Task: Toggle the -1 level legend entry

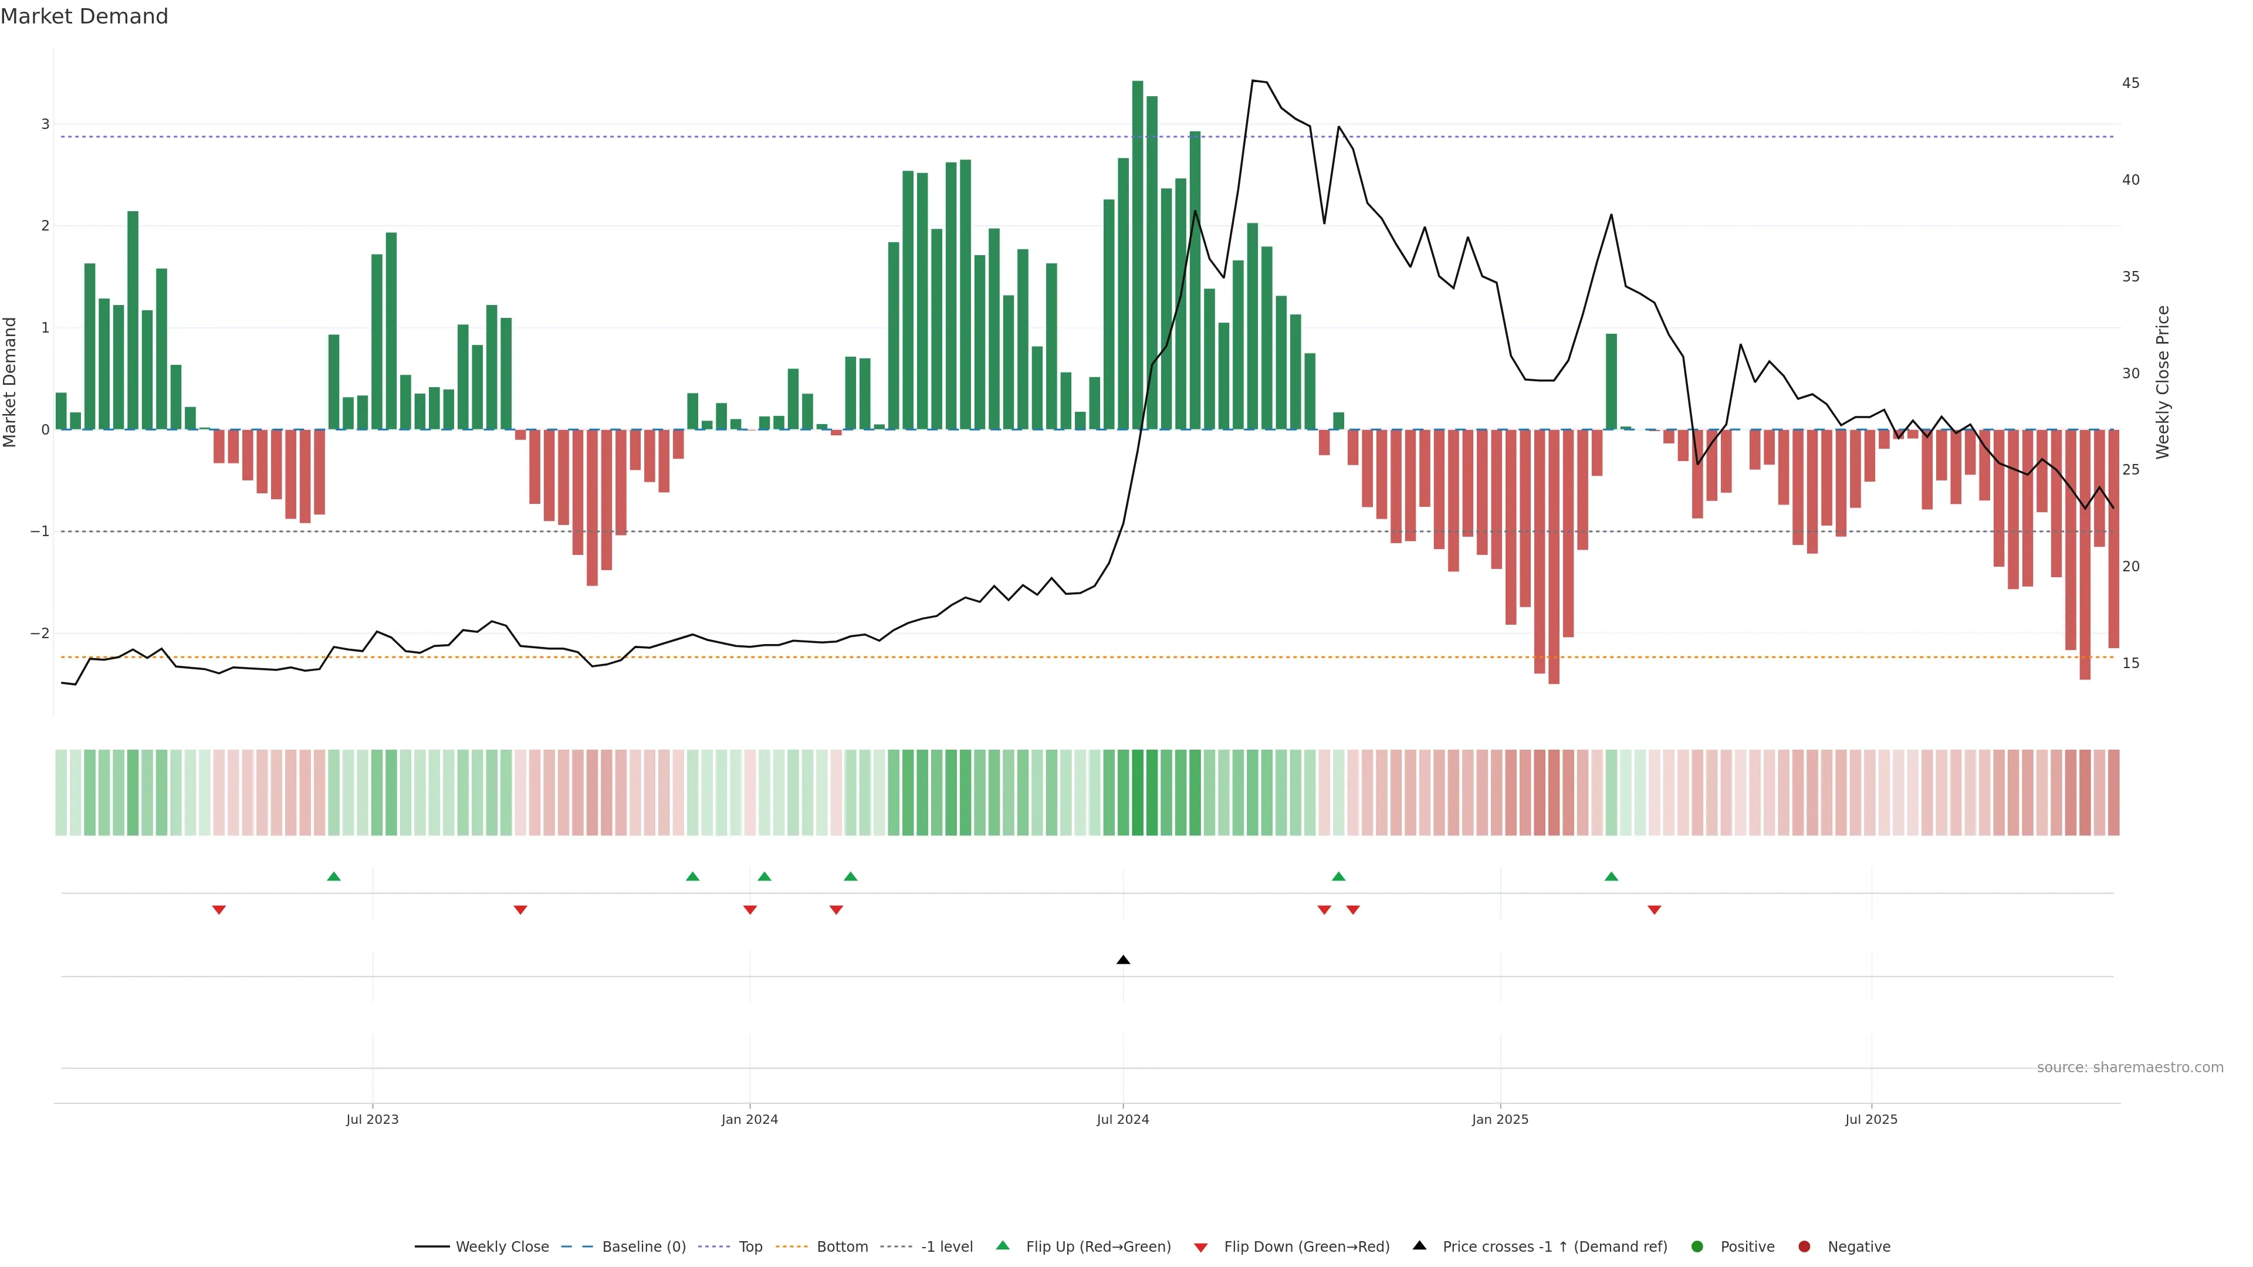Action: (x=946, y=1246)
